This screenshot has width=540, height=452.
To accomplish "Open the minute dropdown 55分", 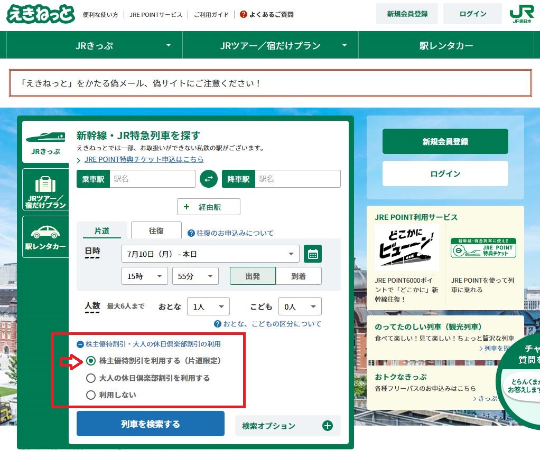I will [x=195, y=276].
